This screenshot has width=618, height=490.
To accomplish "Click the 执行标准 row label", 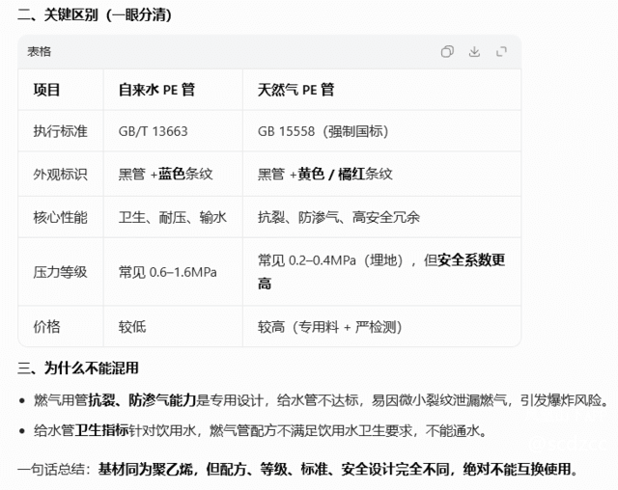I will tap(60, 132).
